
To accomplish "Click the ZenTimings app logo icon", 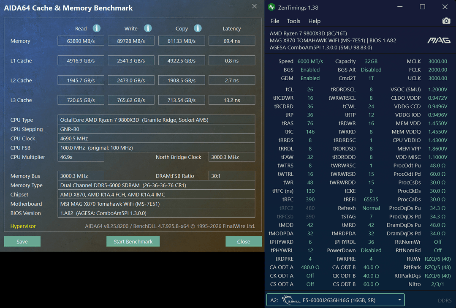I will tap(271, 7).
